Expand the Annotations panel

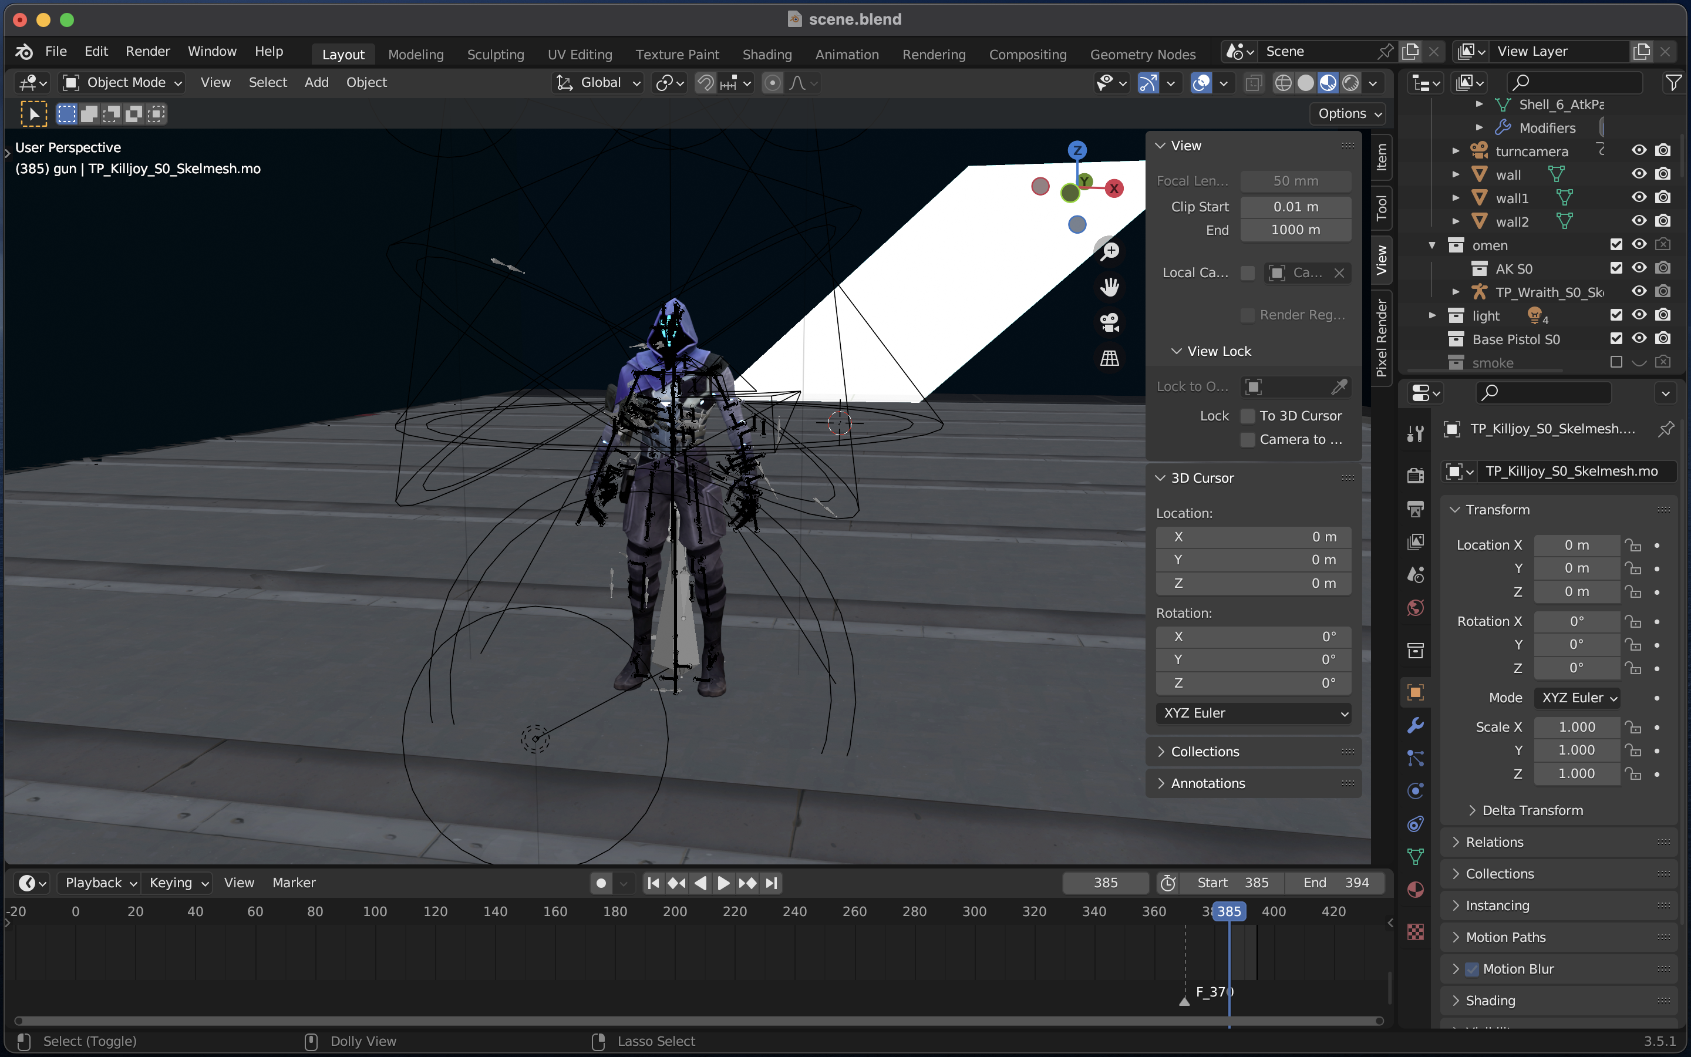tap(1254, 783)
